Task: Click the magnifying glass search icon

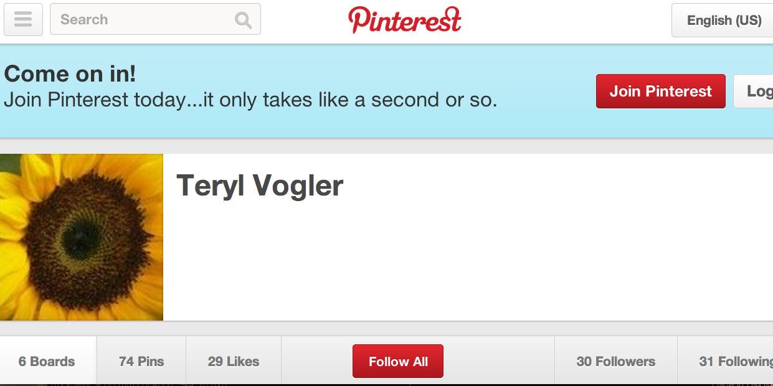Action: [x=243, y=20]
